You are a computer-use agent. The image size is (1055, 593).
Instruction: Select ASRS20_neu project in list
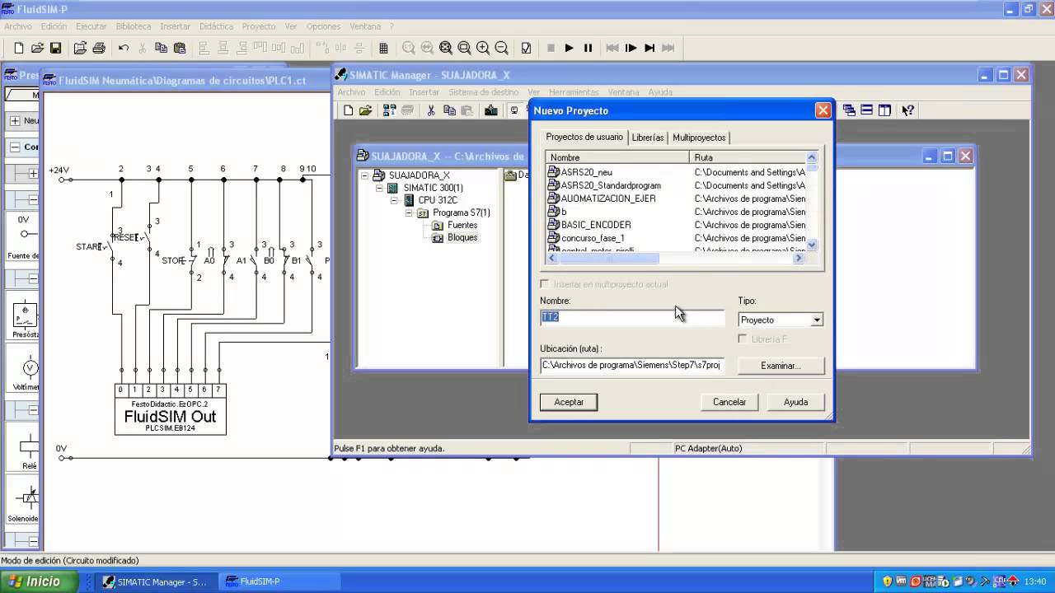coord(586,172)
